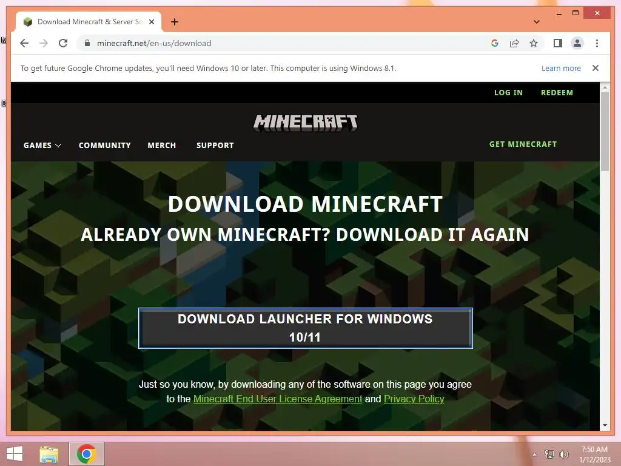Viewport: 621px width, 466px height.
Task: Minimize the Chrome window
Action: tap(559, 13)
